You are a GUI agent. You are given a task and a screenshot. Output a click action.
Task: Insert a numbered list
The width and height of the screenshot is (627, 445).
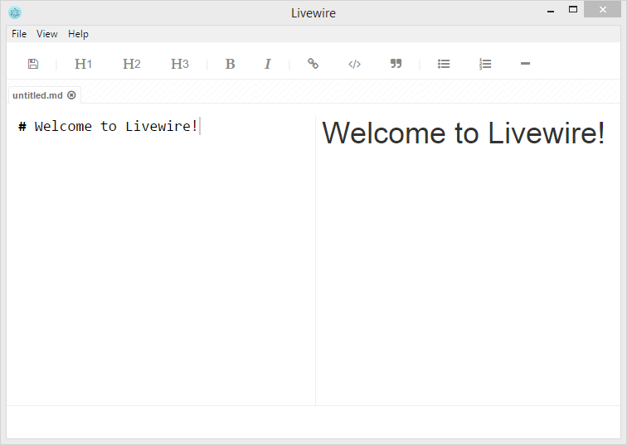pos(485,64)
